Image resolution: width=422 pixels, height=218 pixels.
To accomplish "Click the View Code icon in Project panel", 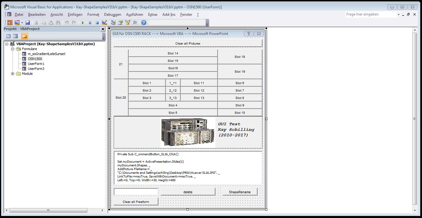I will (8, 36).
